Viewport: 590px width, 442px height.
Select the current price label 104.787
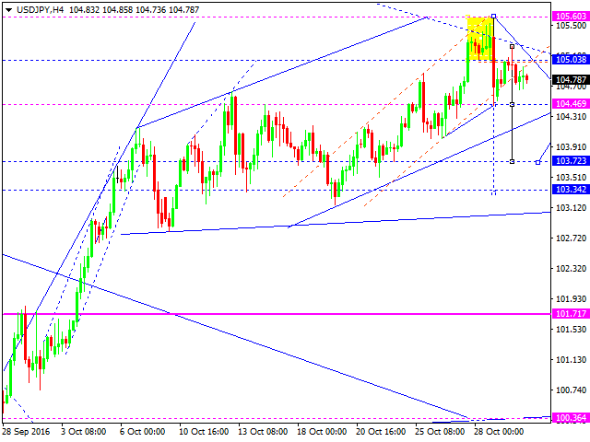point(571,80)
